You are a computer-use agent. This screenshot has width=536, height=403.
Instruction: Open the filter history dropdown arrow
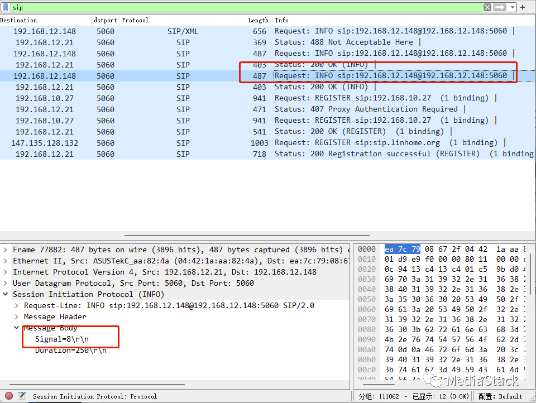coord(511,7)
